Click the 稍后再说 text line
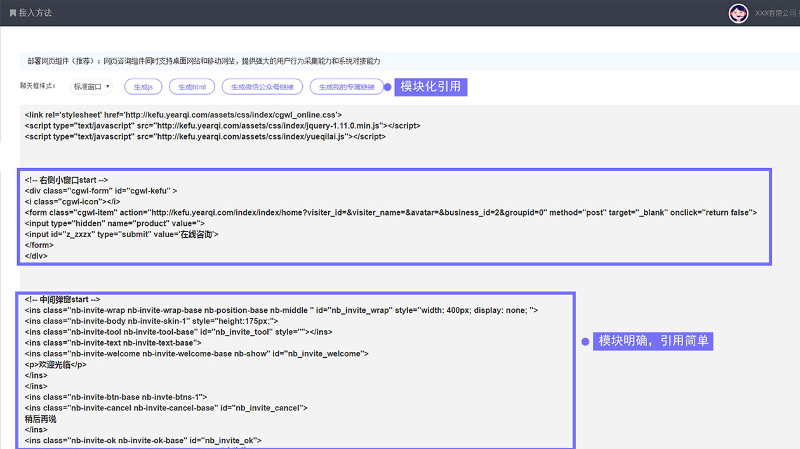This screenshot has width=800, height=449. (41, 419)
